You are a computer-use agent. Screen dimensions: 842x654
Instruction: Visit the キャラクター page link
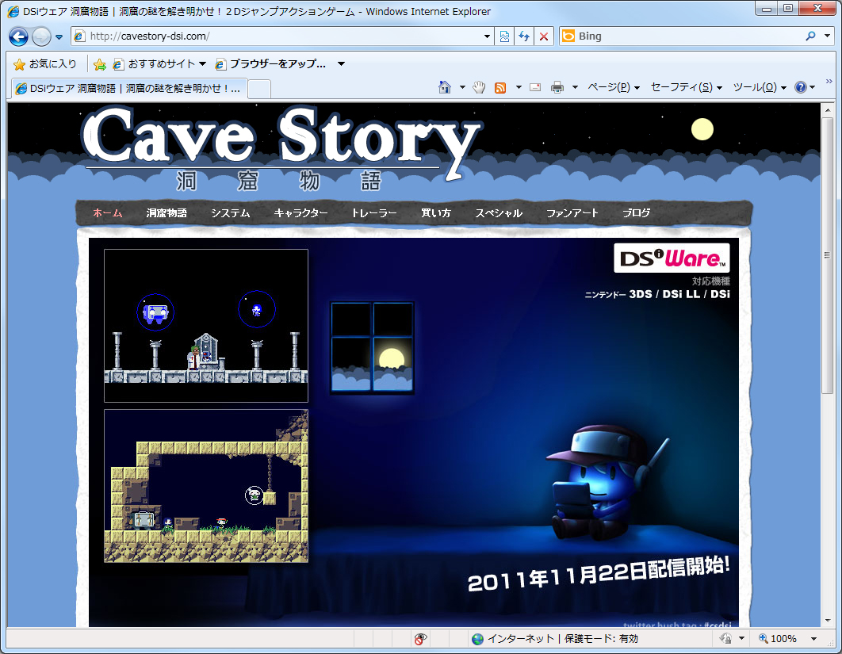click(x=298, y=213)
